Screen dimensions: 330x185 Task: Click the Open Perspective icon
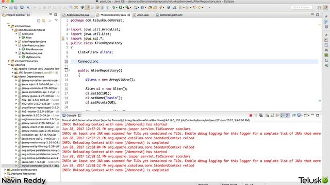[319, 8]
